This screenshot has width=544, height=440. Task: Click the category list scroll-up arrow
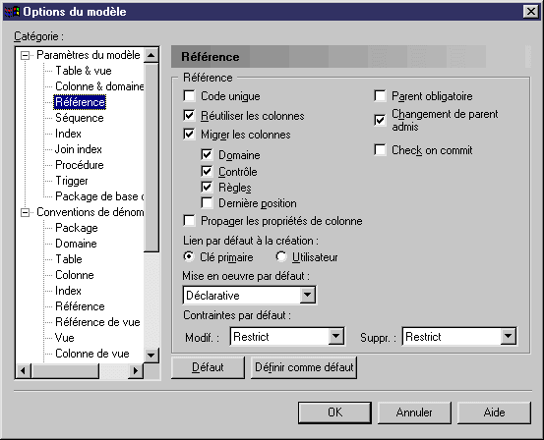coord(151,55)
